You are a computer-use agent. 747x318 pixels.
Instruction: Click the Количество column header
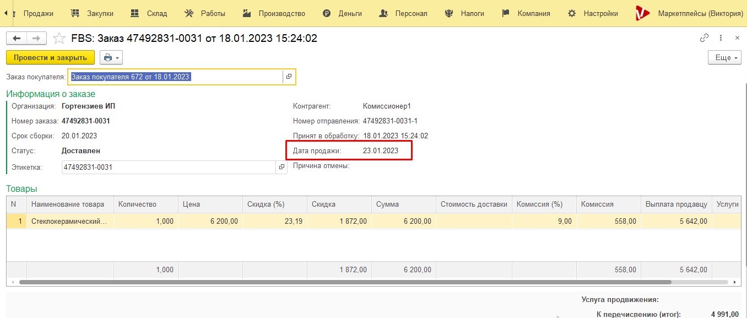146,204
